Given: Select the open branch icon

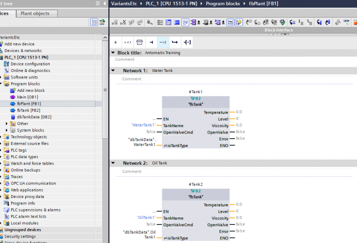Looking at the screenshot, I should (x=175, y=42).
